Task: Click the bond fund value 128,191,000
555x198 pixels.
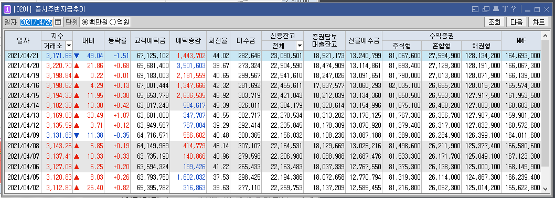Action: [x=483, y=66]
